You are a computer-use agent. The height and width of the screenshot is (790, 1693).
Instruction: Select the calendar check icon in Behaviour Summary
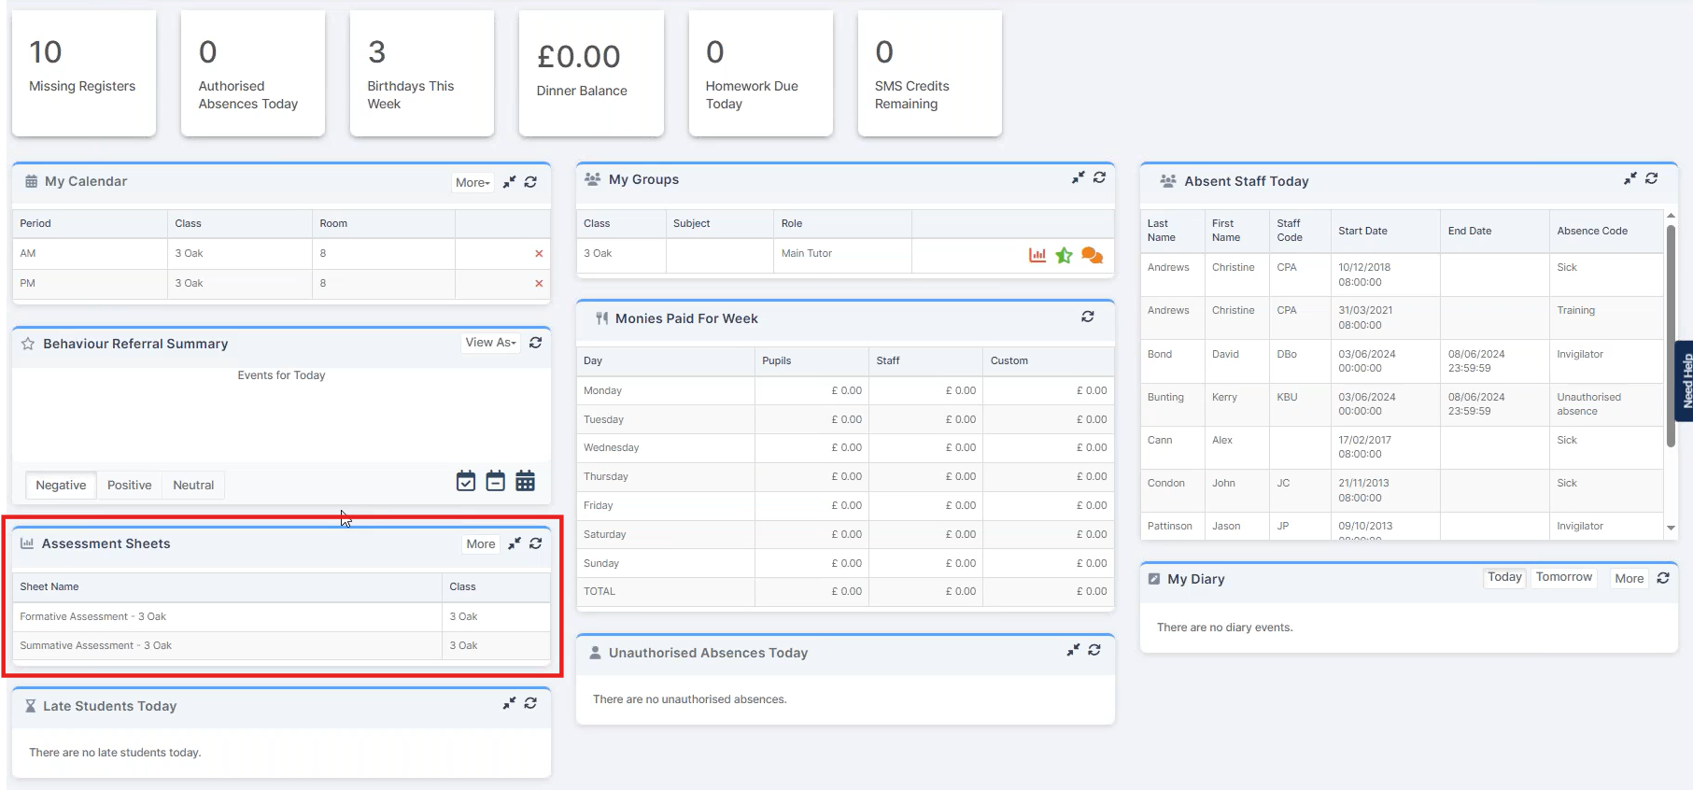(466, 481)
